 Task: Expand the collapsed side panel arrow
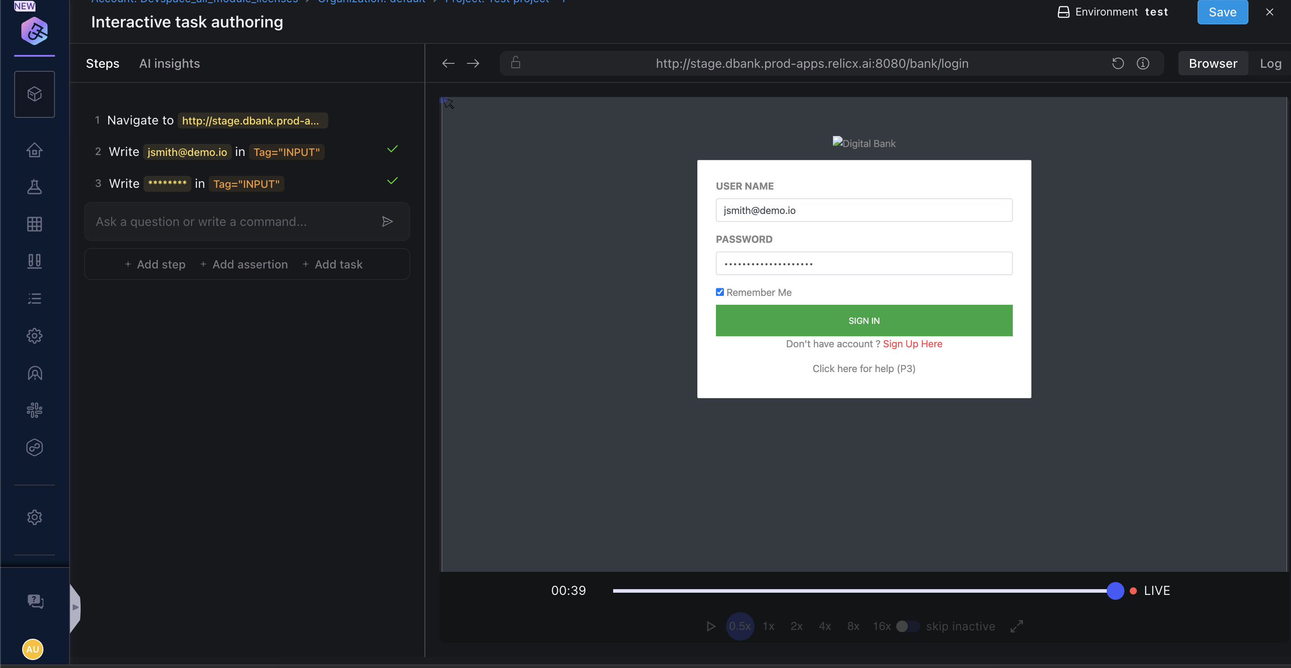point(75,607)
